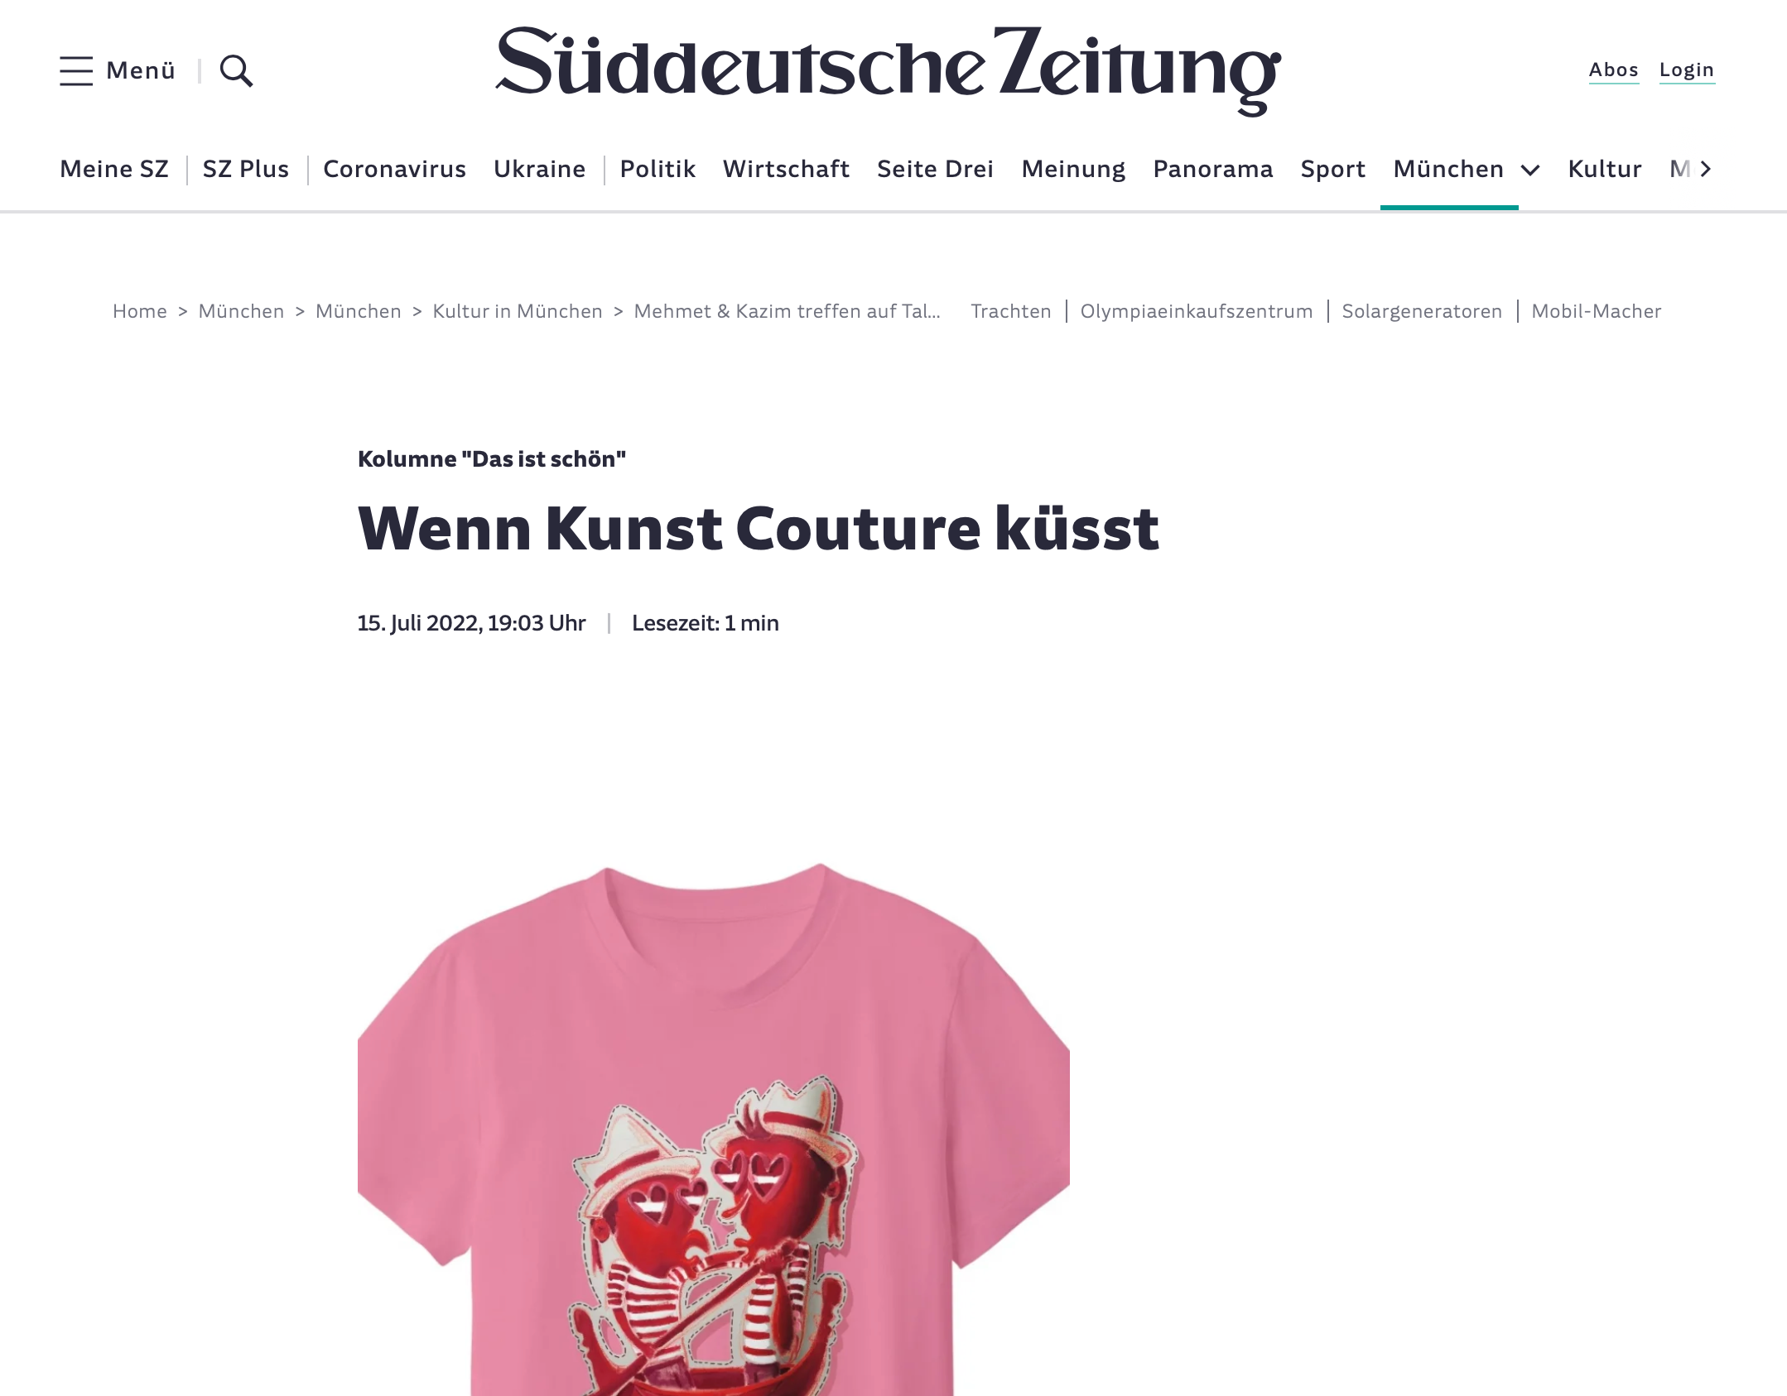Screen dimensions: 1787x1396
Task: Open the Trachten topic link
Action: (1010, 311)
